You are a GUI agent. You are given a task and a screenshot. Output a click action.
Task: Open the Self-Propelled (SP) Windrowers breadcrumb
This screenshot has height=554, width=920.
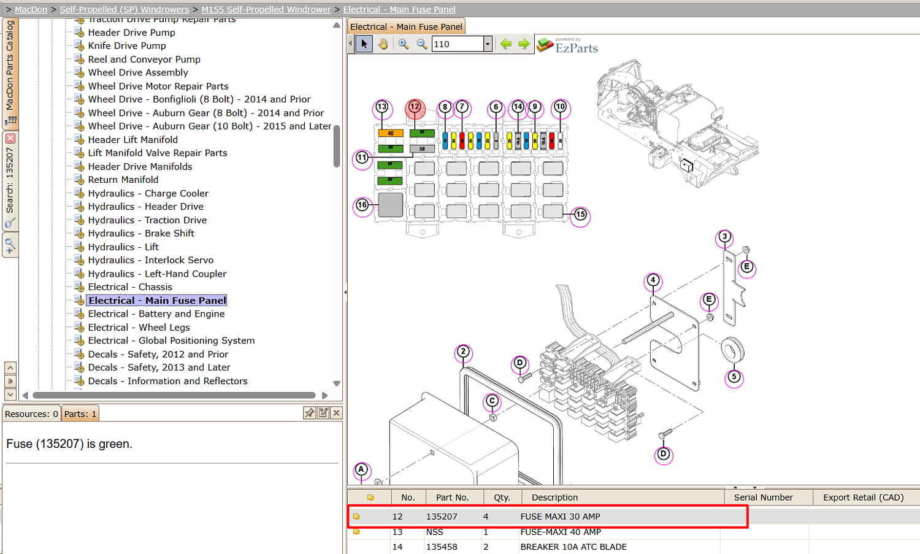125,9
